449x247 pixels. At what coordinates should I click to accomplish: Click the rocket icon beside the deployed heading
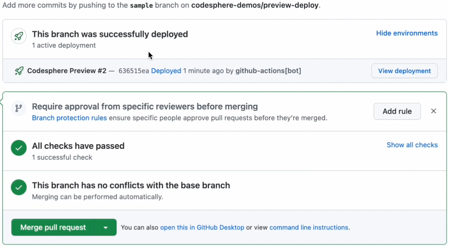[x=19, y=36]
